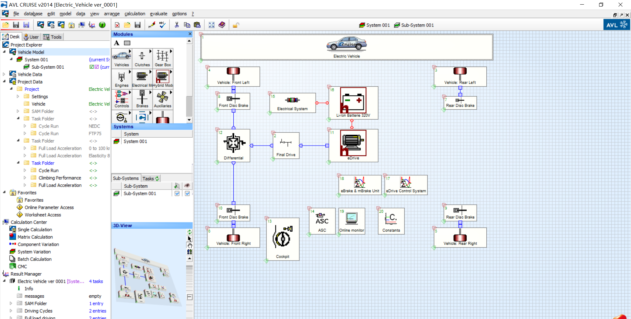
Task: Open Single Calculation in Calculation Center
Action: [35, 230]
